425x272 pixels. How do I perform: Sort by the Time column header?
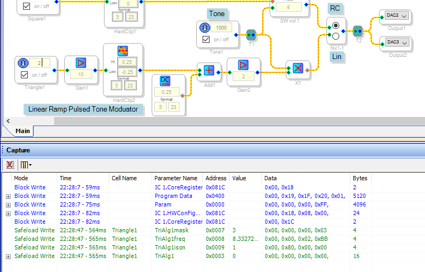83,178
